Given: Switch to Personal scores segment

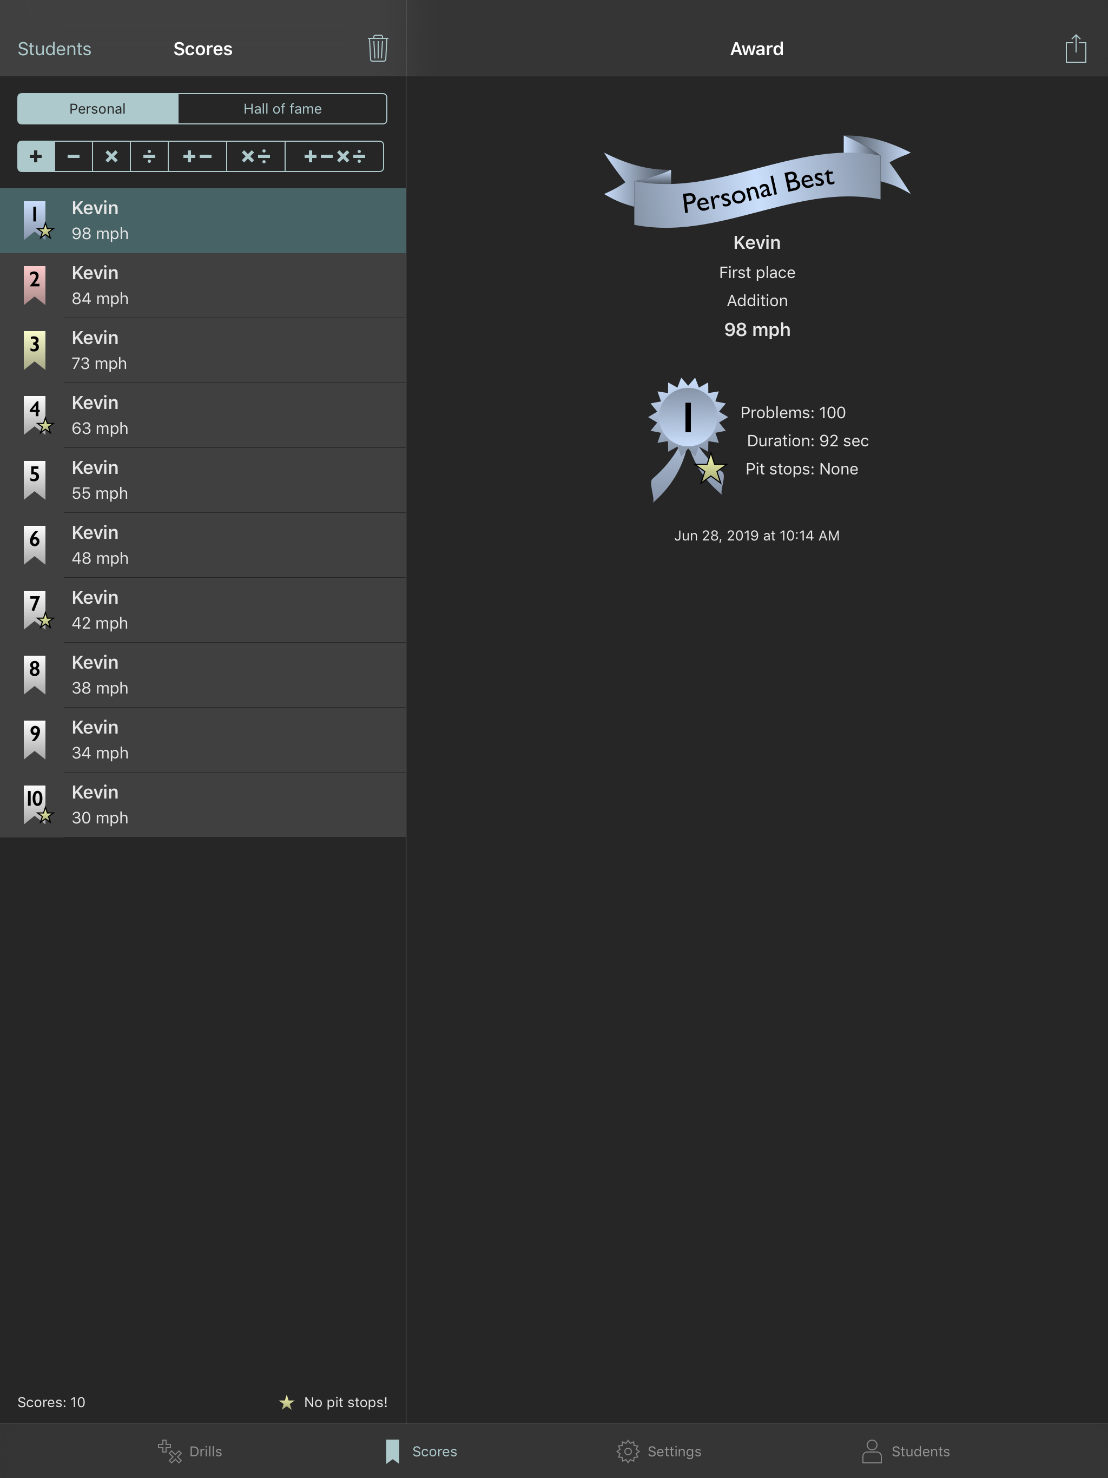Looking at the screenshot, I should point(97,109).
